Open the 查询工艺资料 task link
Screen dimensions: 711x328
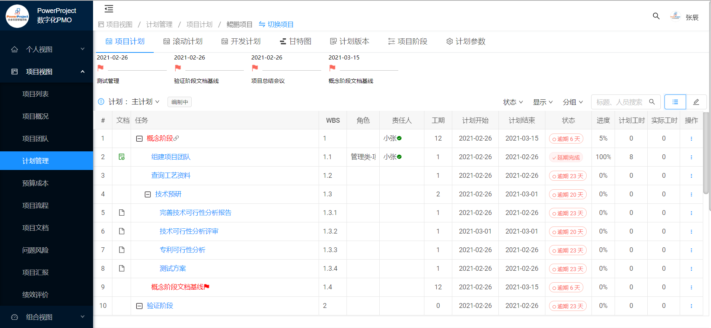click(170, 176)
